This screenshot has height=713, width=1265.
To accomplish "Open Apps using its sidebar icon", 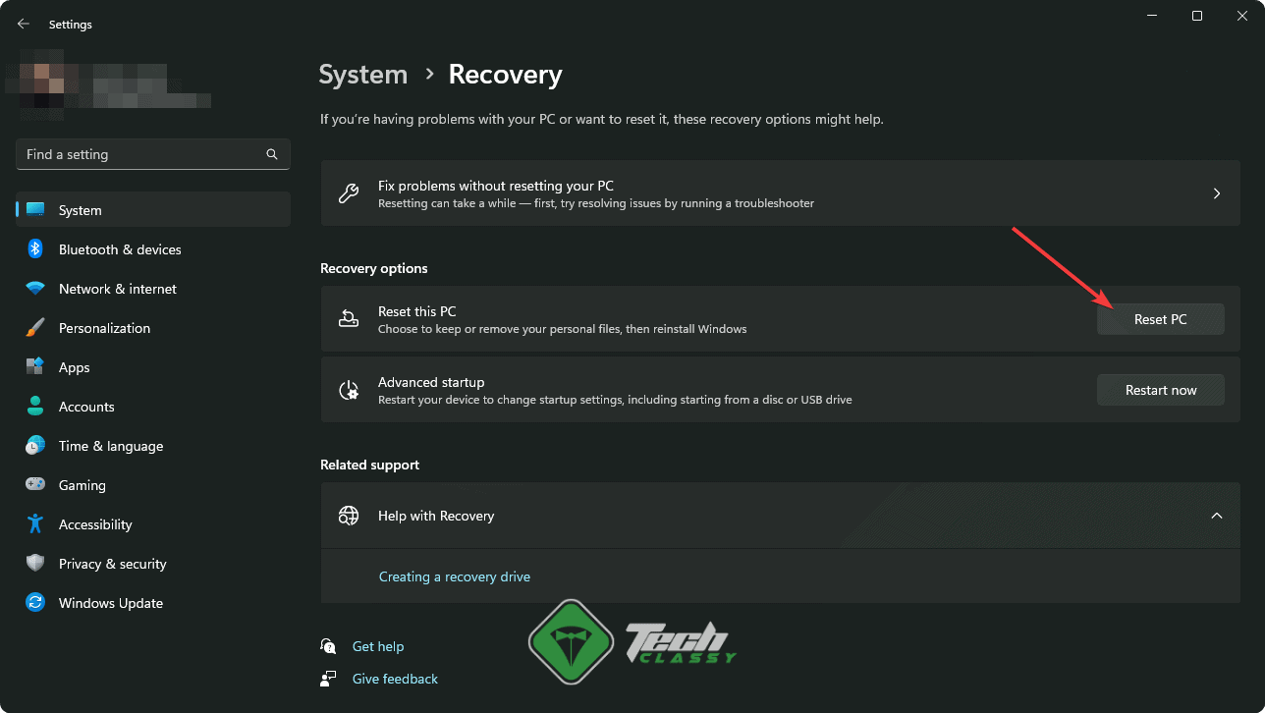I will point(36,366).
